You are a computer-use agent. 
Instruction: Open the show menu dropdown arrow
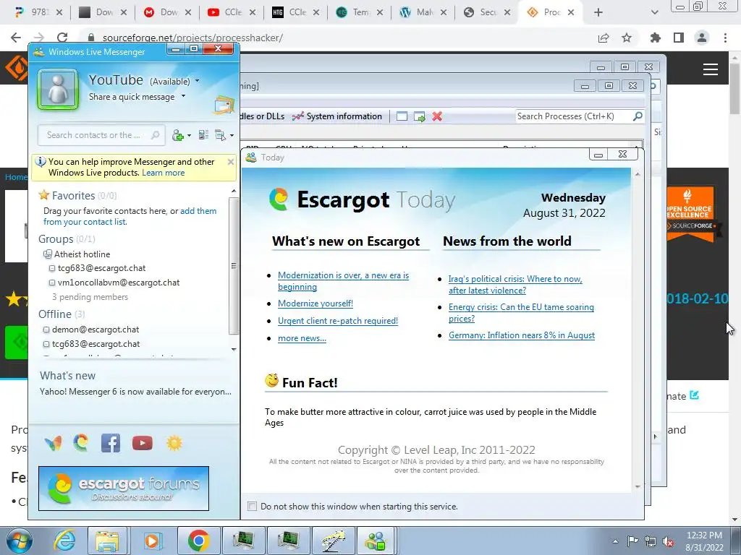(x=232, y=135)
